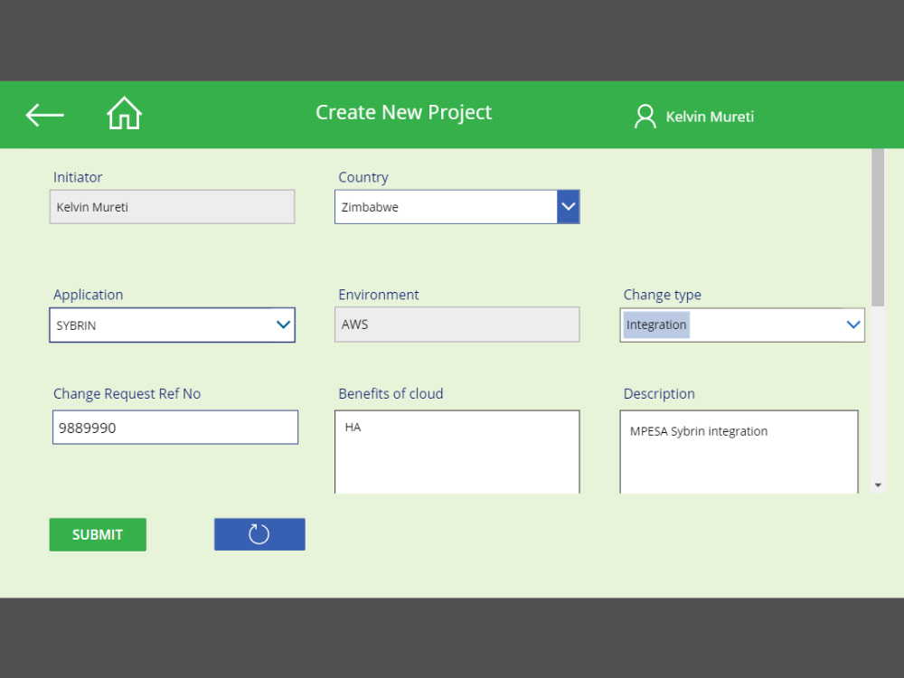Click the Initiator field with Kelvin Mureti
The image size is (904, 678).
(x=172, y=207)
